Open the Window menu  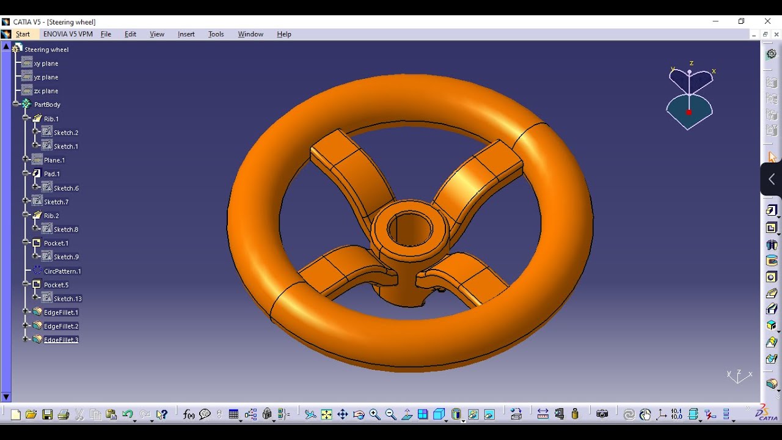coord(250,34)
